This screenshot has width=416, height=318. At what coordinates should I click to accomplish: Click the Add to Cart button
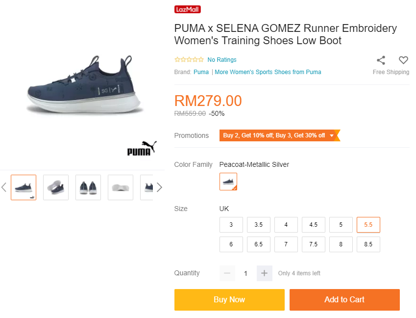pyautogui.click(x=344, y=300)
